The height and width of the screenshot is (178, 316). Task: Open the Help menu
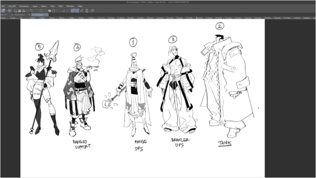pyautogui.click(x=80, y=6)
